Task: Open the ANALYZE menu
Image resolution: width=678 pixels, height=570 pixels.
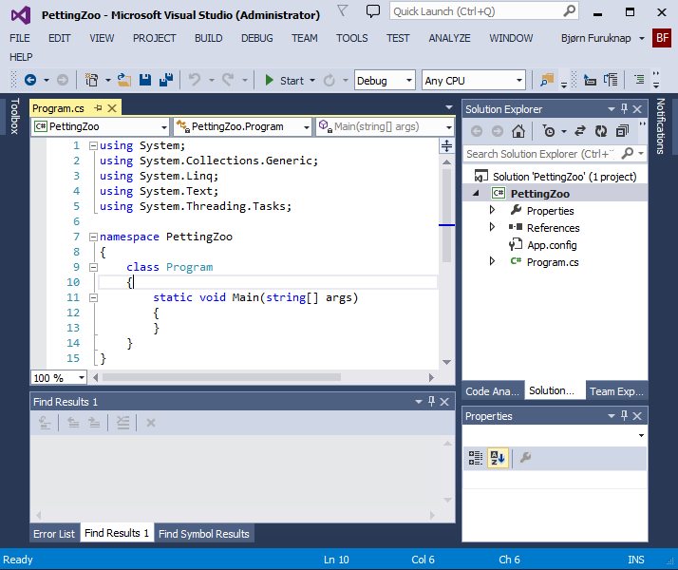Action: pos(449,38)
